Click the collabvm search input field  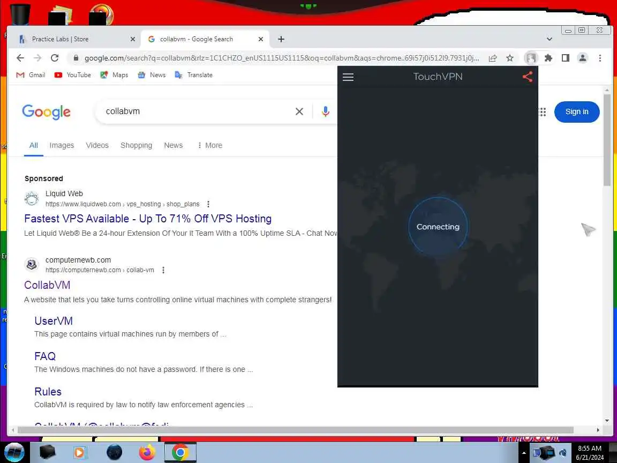click(197, 111)
